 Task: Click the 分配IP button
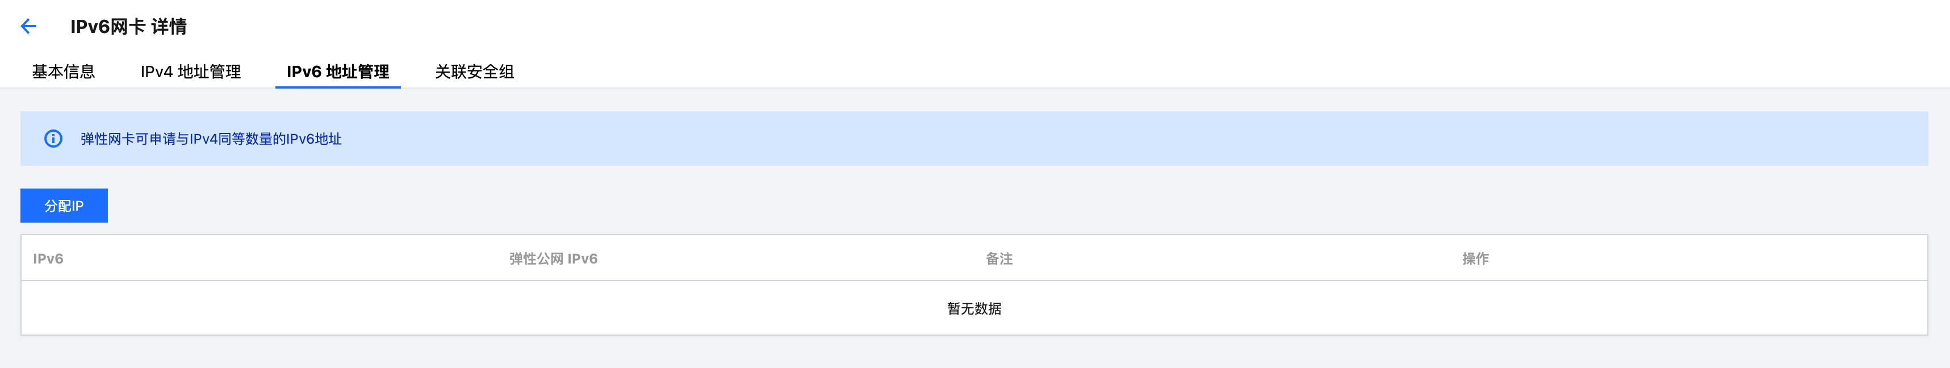point(64,205)
